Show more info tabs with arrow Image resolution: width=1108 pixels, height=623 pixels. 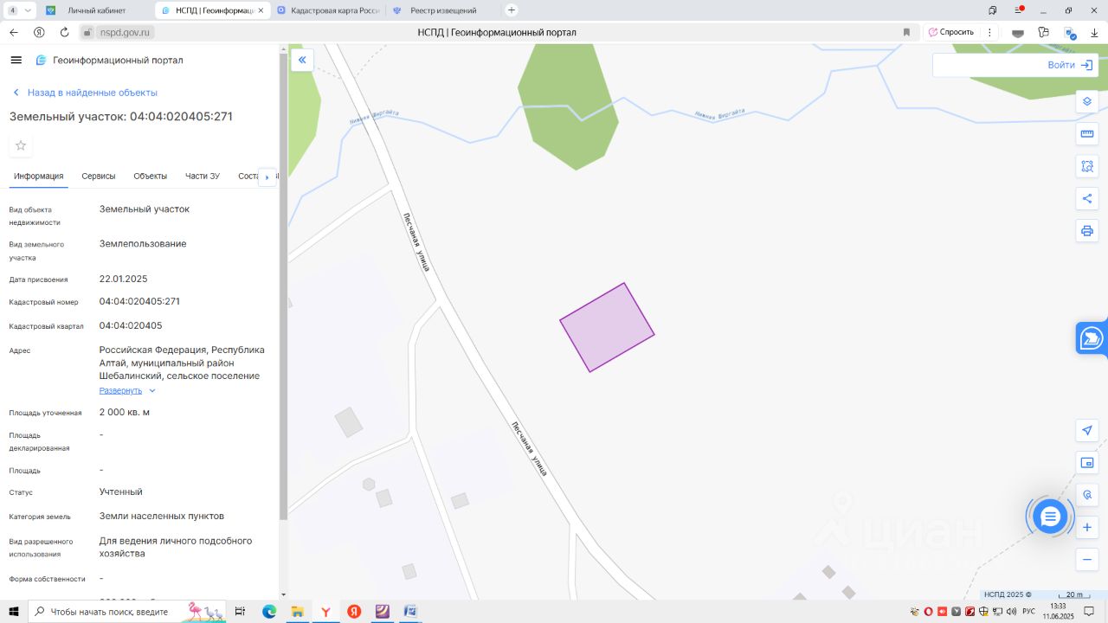(x=267, y=177)
